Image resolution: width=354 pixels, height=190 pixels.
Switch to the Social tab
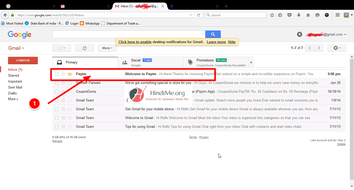pos(151,62)
